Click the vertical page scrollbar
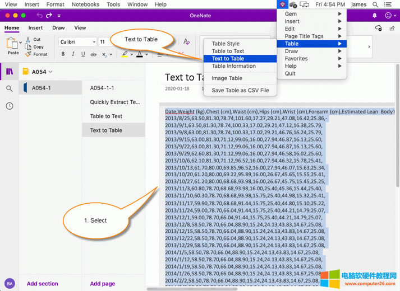This screenshot has height=291, width=400. [x=397, y=126]
